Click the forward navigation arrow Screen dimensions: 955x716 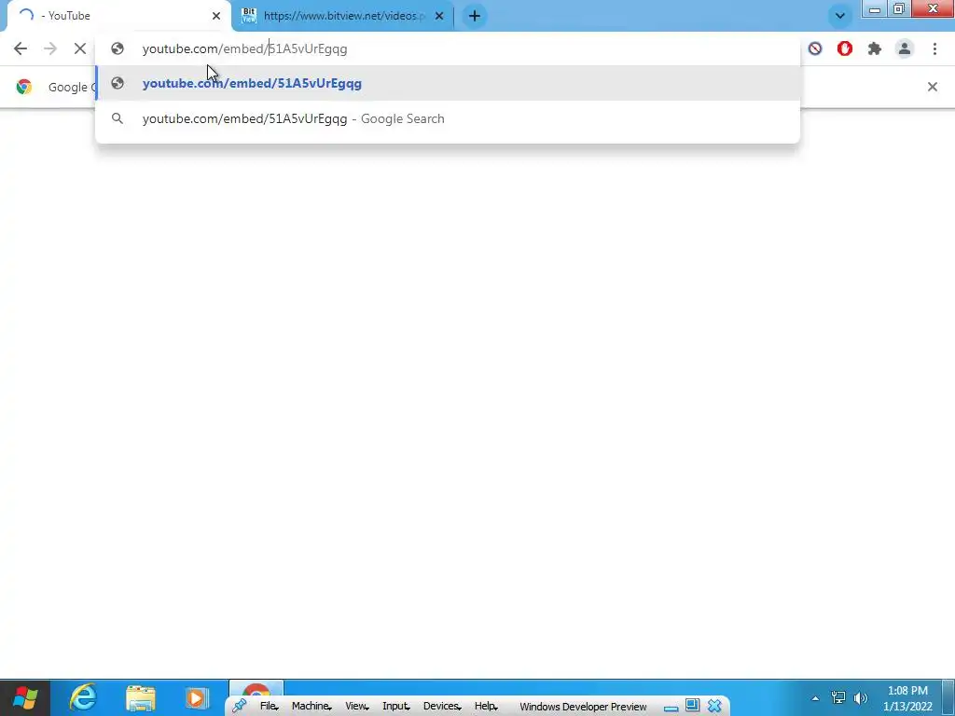click(50, 48)
